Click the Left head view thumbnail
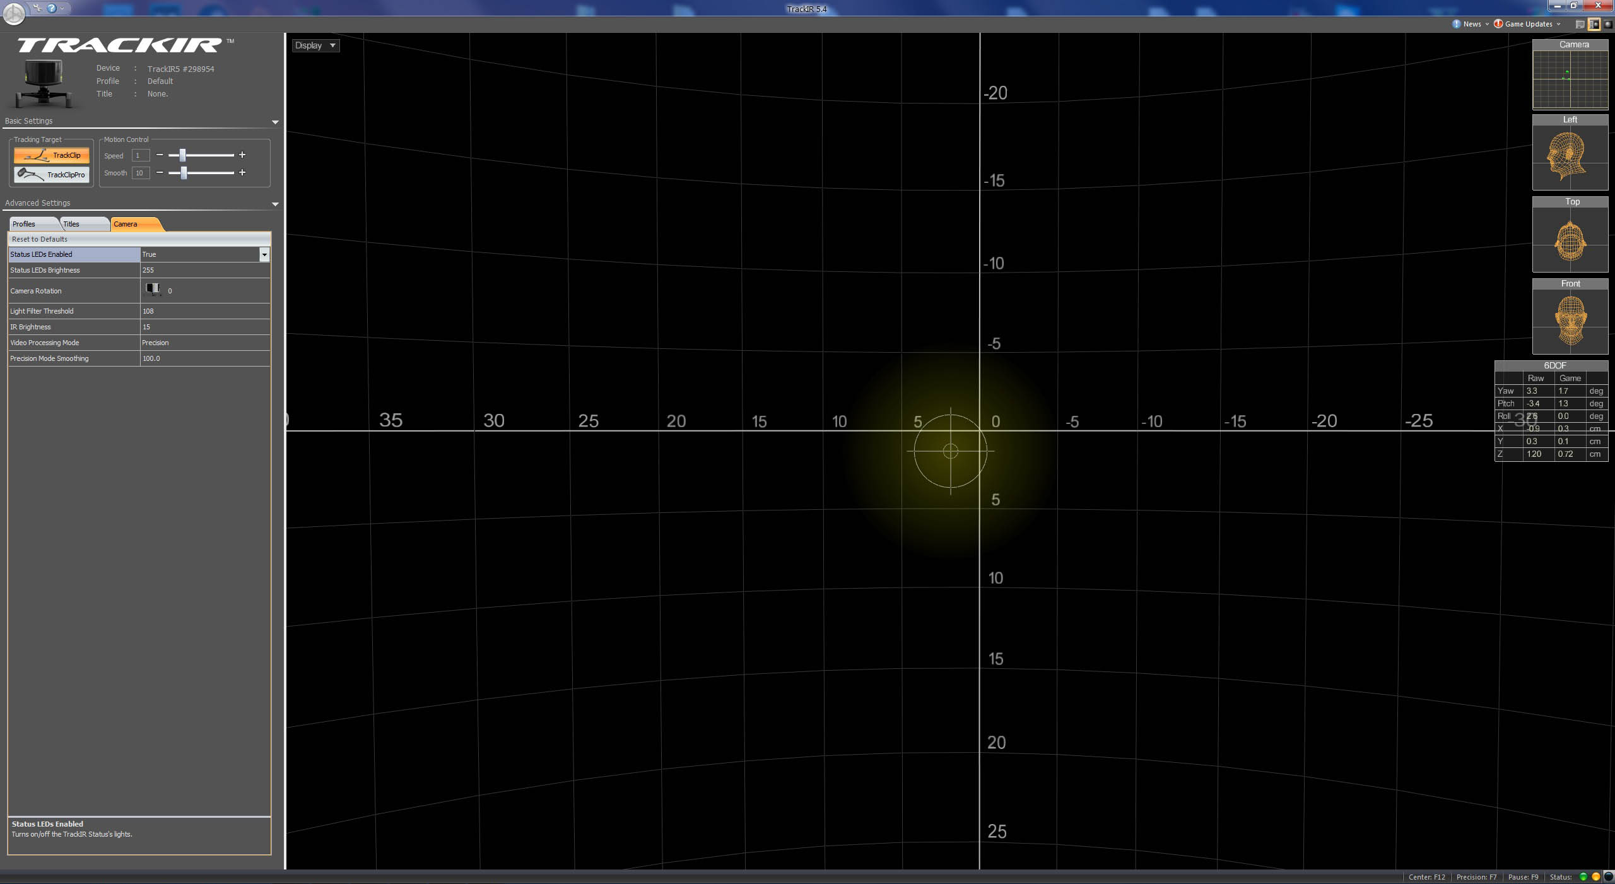This screenshot has width=1615, height=884. tap(1570, 157)
